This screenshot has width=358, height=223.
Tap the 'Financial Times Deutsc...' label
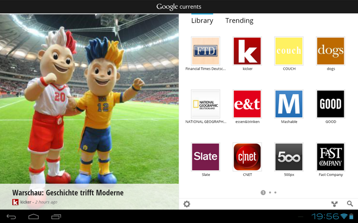[205, 69]
